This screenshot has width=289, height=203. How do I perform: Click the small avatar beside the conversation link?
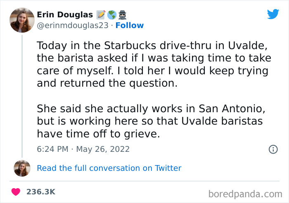coord(22,168)
